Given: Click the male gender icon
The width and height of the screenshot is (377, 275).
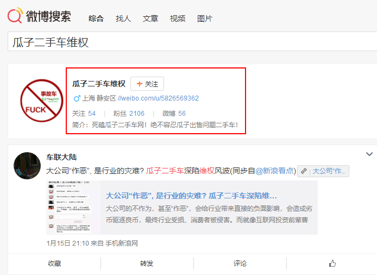Looking at the screenshot, I should tap(77, 98).
